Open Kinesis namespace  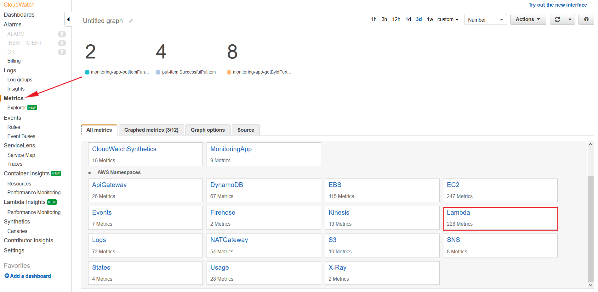[382, 218]
